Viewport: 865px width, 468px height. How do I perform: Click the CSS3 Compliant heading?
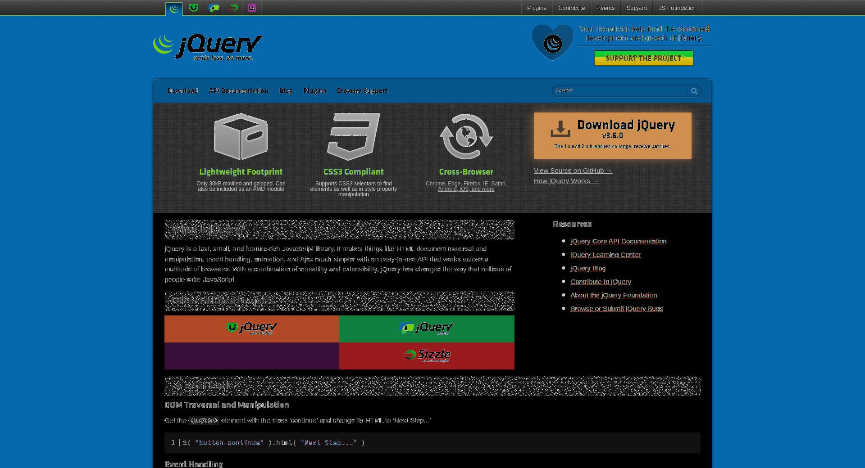click(354, 172)
